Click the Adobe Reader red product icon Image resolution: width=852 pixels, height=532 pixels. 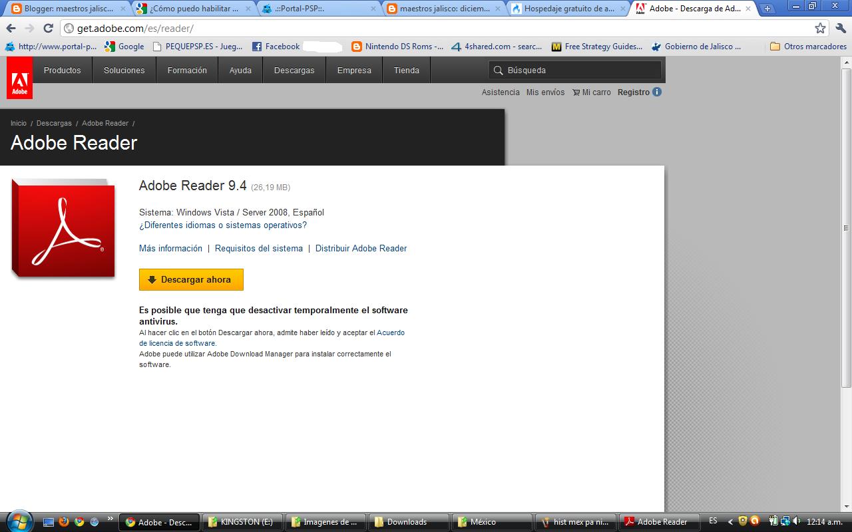tap(63, 228)
